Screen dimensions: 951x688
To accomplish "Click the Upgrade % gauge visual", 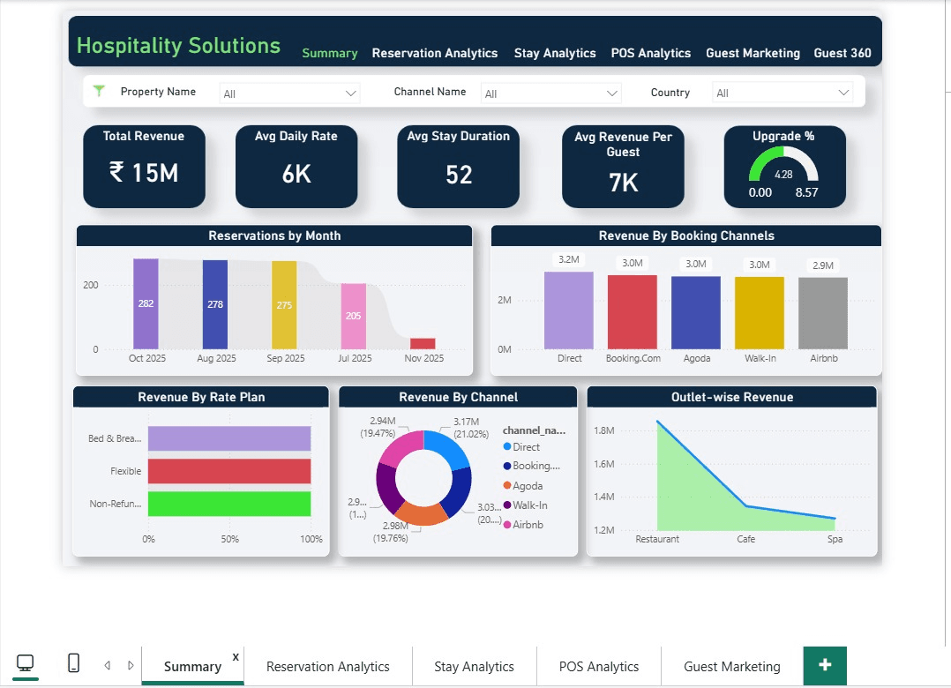I will click(x=784, y=167).
